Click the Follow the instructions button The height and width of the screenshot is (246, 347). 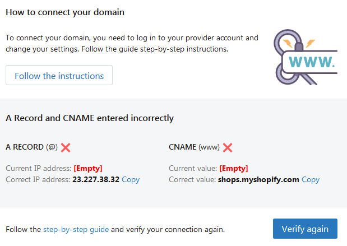point(59,75)
